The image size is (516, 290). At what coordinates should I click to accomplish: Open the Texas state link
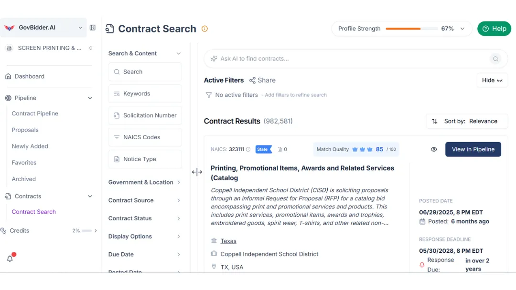click(x=228, y=241)
